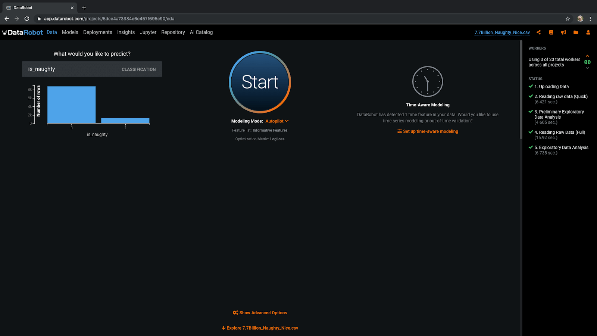
Task: Decrease workers with down arrow
Action: coord(587,68)
